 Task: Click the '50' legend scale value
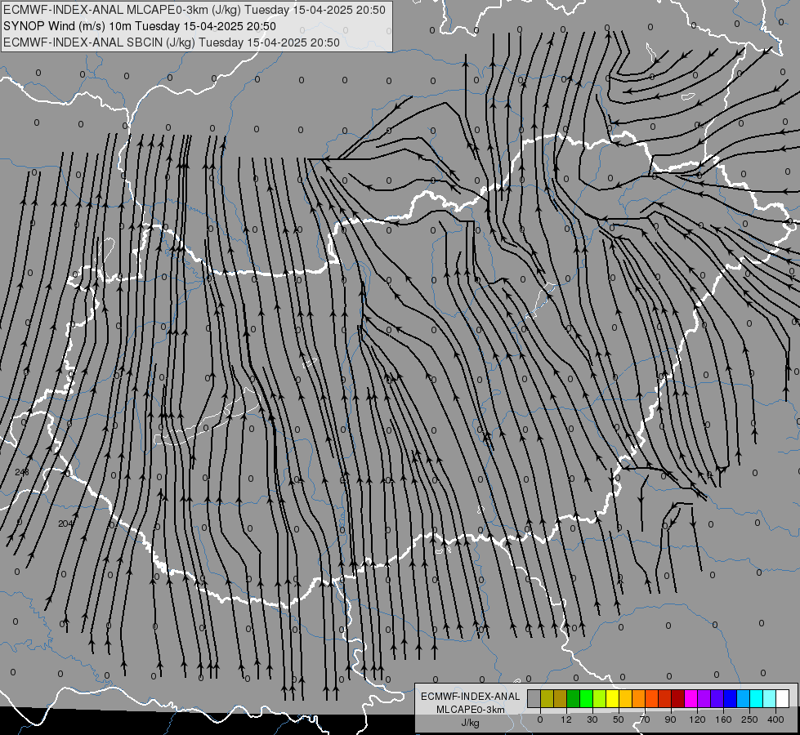pyautogui.click(x=619, y=719)
